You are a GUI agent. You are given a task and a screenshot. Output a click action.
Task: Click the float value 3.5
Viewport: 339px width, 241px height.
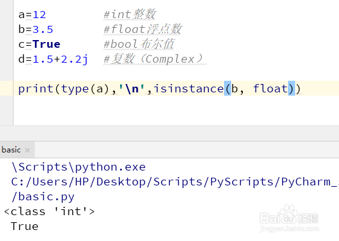click(x=43, y=30)
